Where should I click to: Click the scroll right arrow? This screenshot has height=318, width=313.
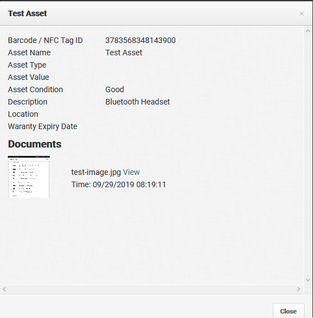point(298,289)
